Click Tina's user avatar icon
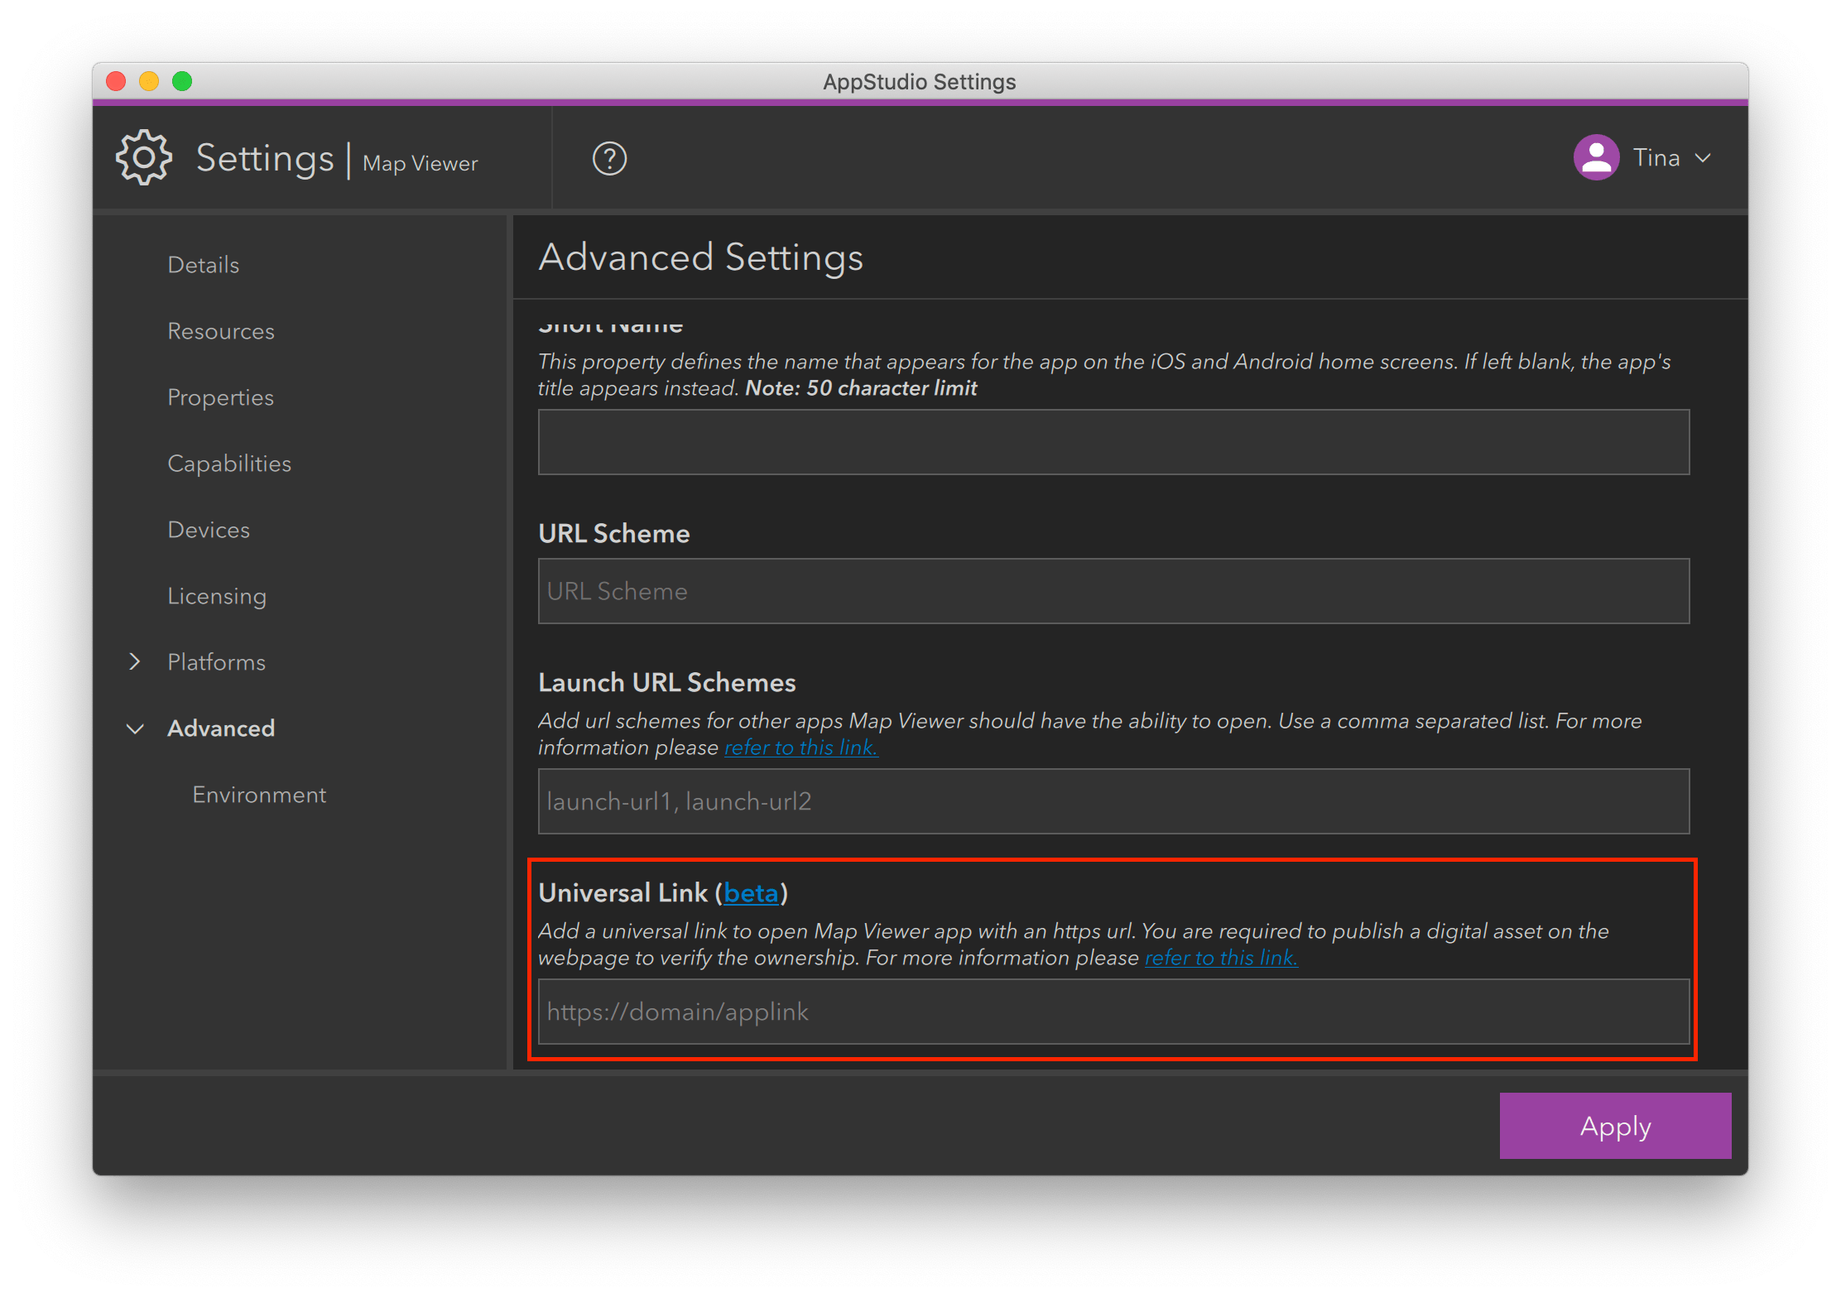This screenshot has height=1298, width=1841. (1596, 157)
